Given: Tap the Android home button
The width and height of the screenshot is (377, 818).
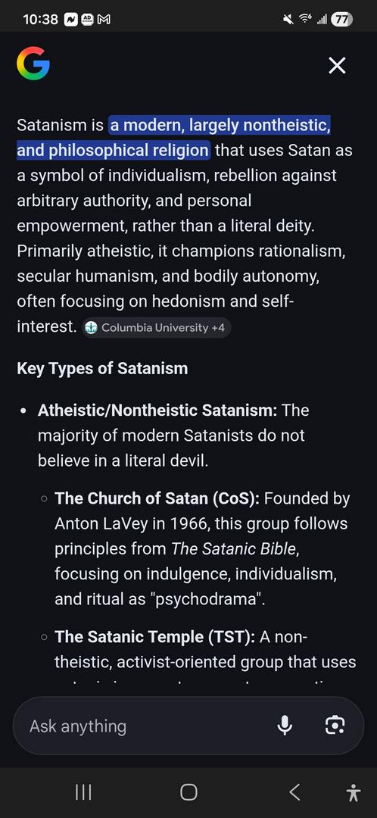Looking at the screenshot, I should 188,792.
